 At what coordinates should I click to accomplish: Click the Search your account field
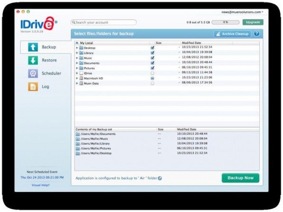(x=104, y=22)
